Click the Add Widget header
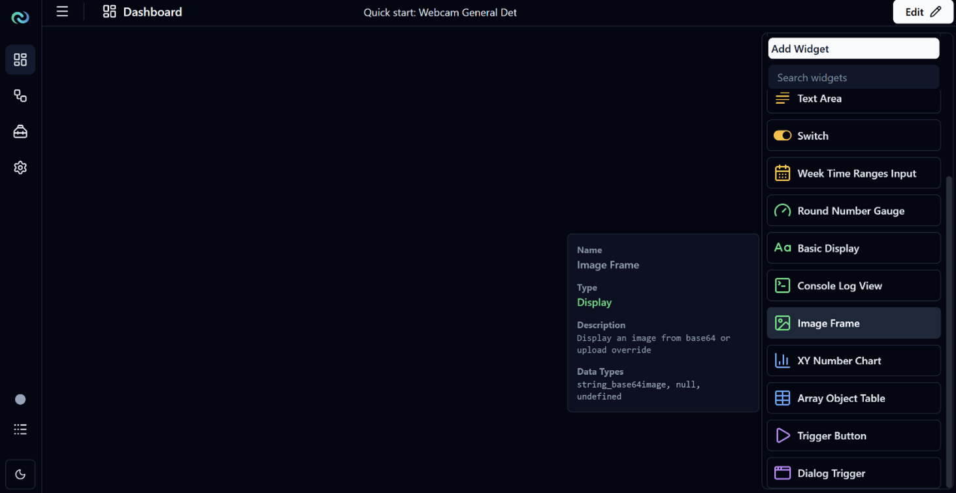 coord(853,49)
